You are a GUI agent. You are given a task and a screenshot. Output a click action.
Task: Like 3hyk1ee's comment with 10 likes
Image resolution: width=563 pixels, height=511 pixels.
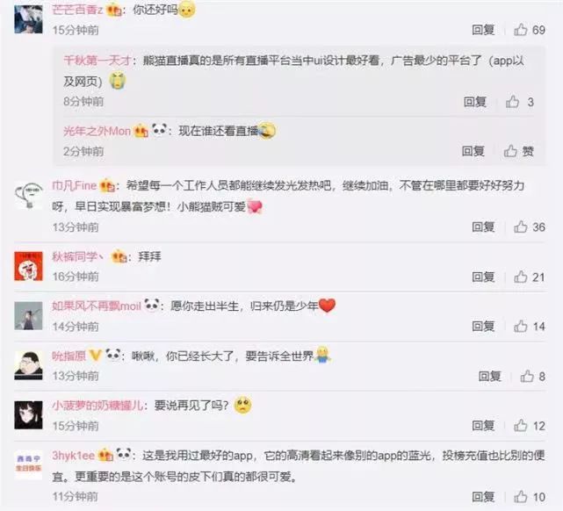520,497
